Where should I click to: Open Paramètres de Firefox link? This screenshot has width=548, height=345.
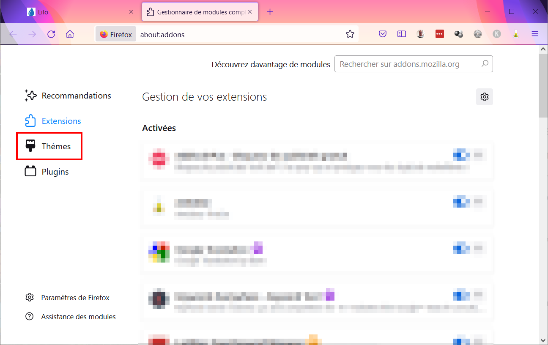68,298
